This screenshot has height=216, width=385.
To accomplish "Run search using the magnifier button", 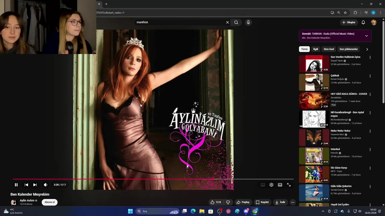I will pos(236,22).
